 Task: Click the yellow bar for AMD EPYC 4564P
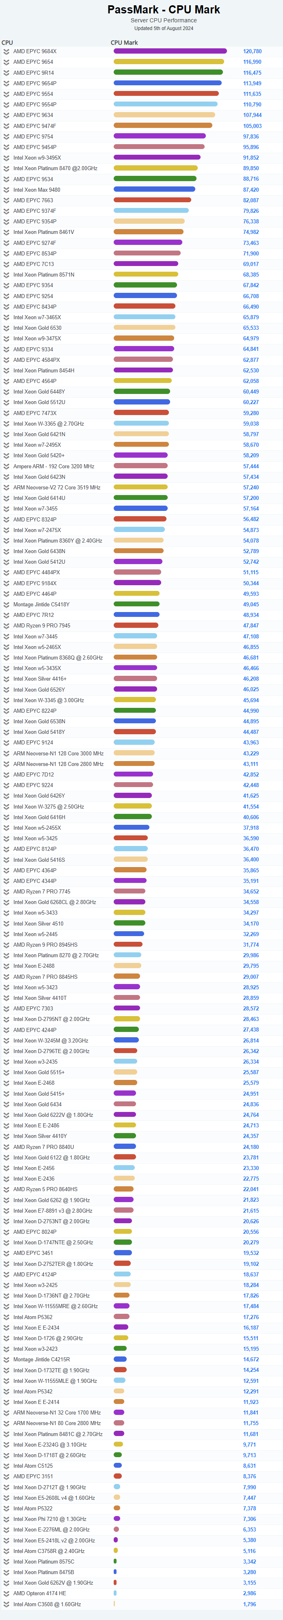click(x=143, y=381)
